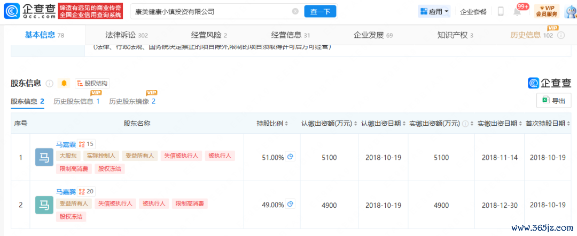Switch to the 知识产权 tab

[x=455, y=35]
